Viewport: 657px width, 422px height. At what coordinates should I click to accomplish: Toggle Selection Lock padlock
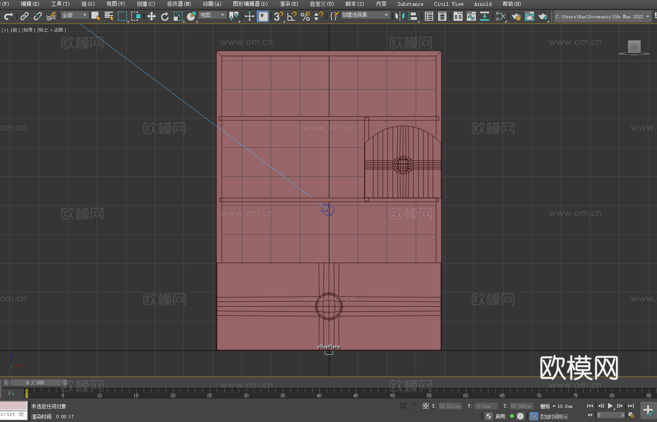click(414, 406)
